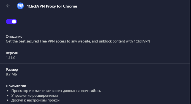Select the Версия label
Viewport: 191px width, 104px height.
[x=12, y=53]
